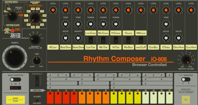This screenshot has width=198, height=105.
Task: Click the Cymbal tone knob
Action: point(166,24)
